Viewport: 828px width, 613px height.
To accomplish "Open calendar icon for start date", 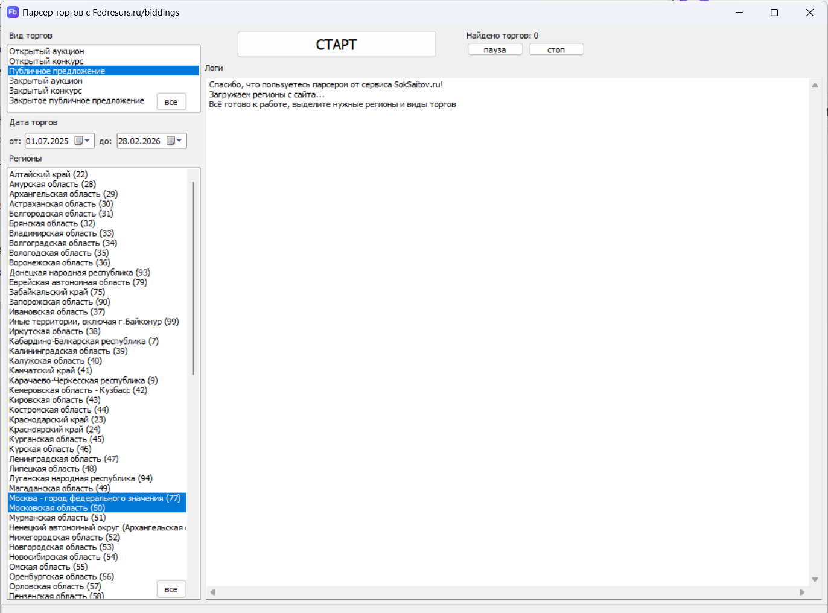I will [x=78, y=141].
